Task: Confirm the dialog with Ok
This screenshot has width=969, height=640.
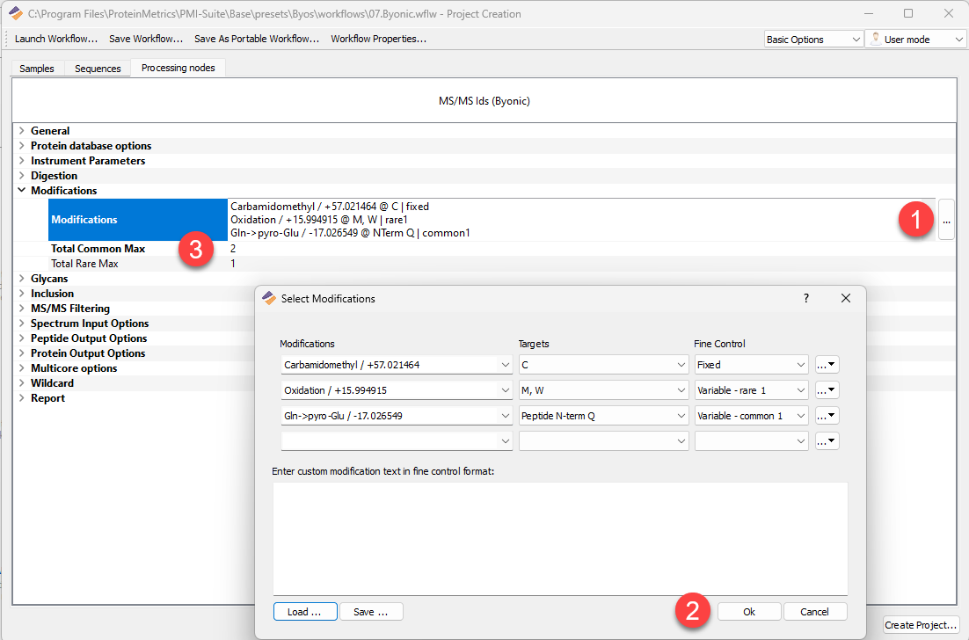Action: click(749, 612)
